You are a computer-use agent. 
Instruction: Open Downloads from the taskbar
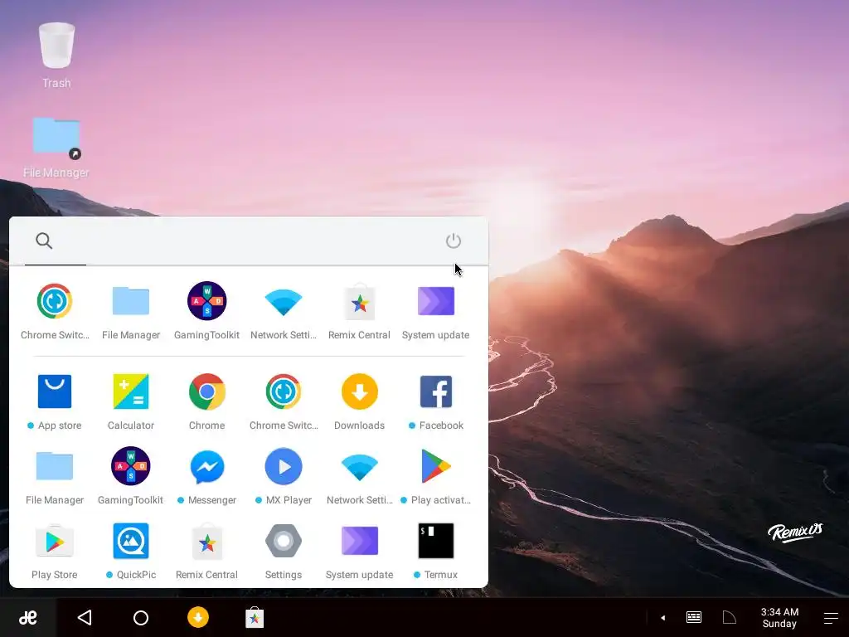click(x=198, y=617)
